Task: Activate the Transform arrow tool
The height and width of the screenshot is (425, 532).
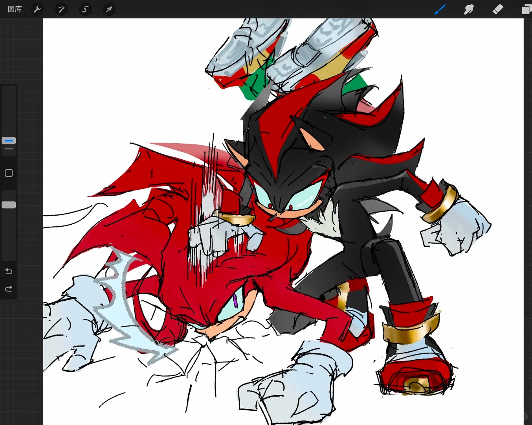Action: 109,9
